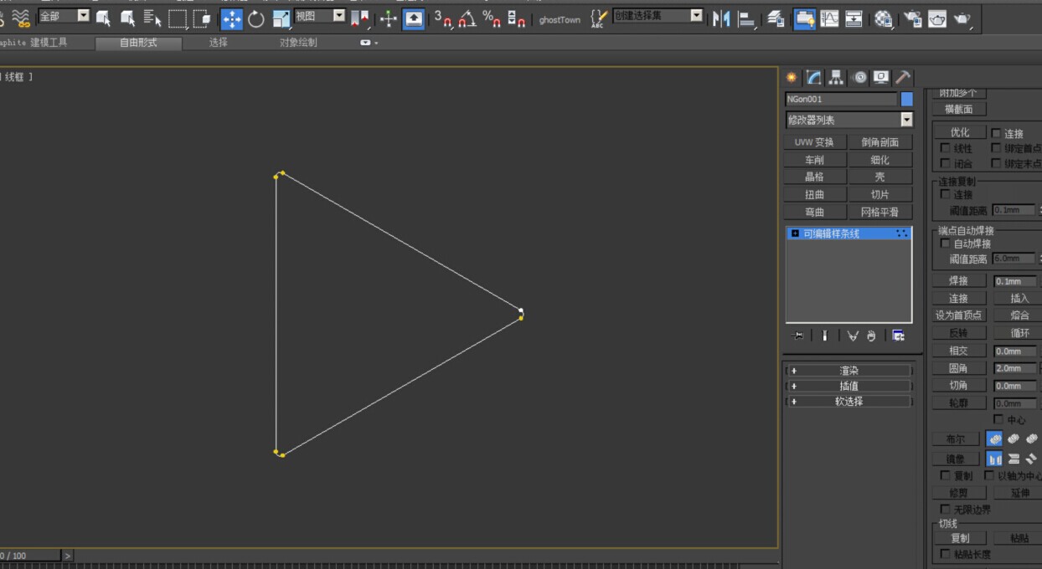Switch to the Utilities hammer tab
Screen dimensions: 1042x569
[x=903, y=77]
